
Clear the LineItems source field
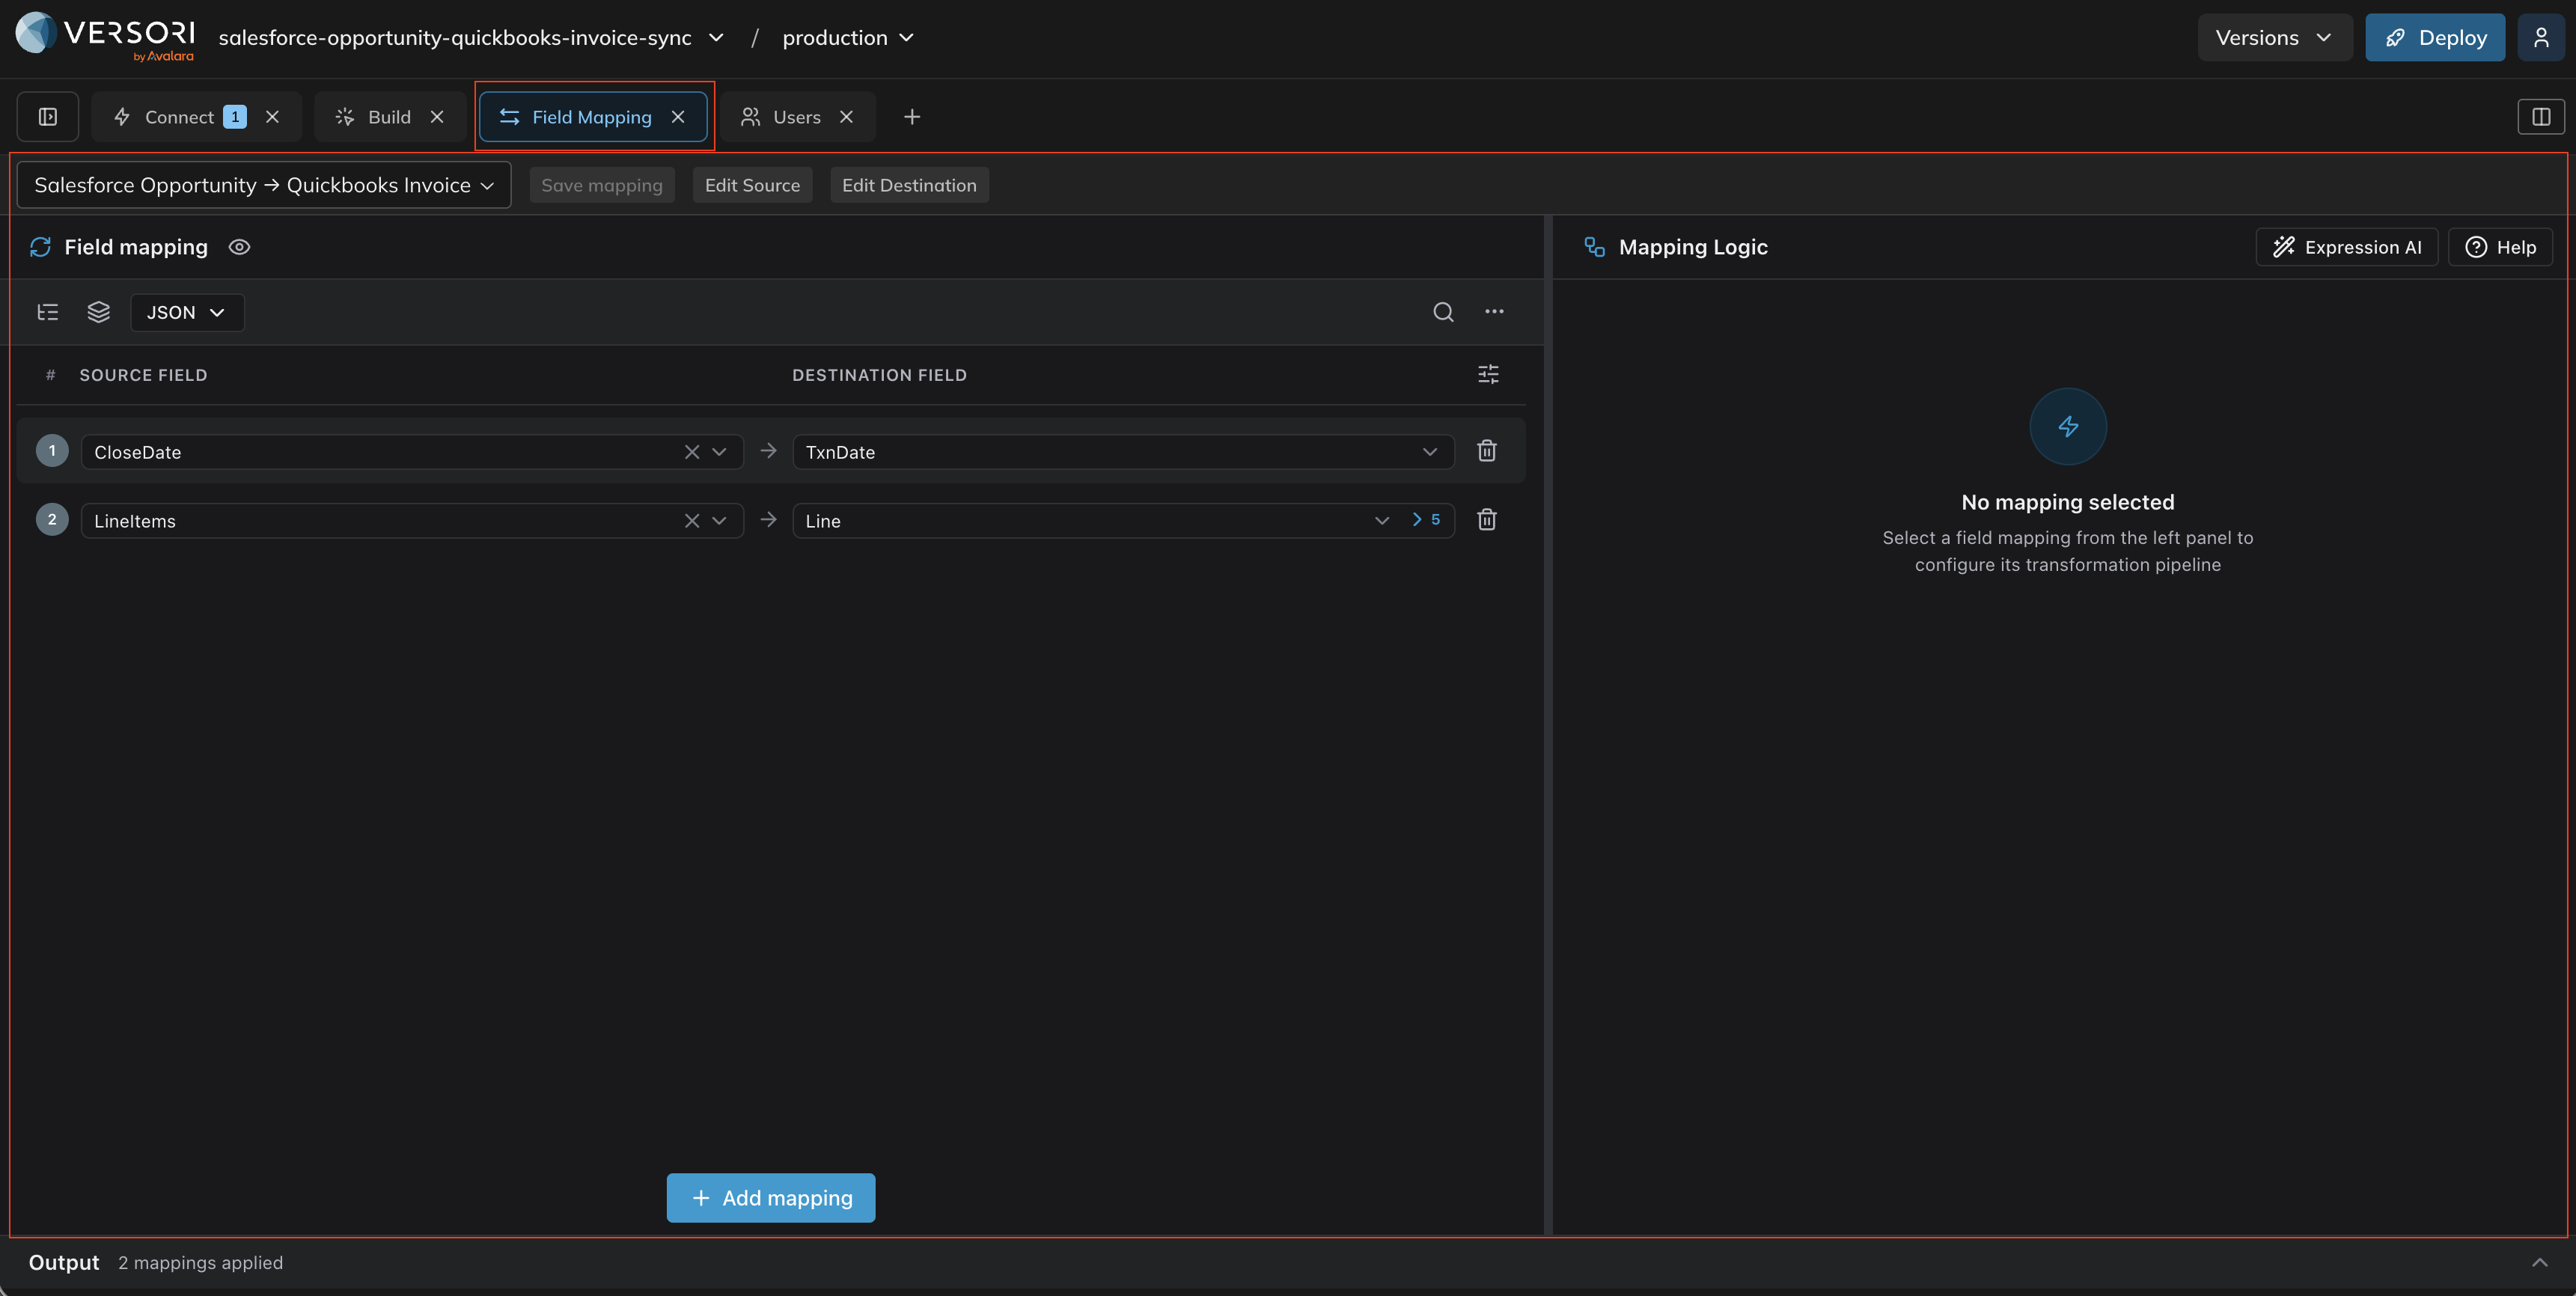point(692,521)
